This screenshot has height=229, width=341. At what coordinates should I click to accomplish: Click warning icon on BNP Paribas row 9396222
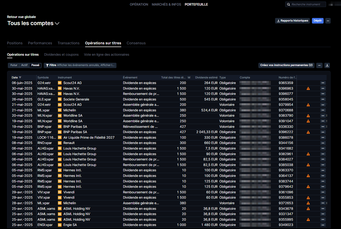(x=308, y=132)
